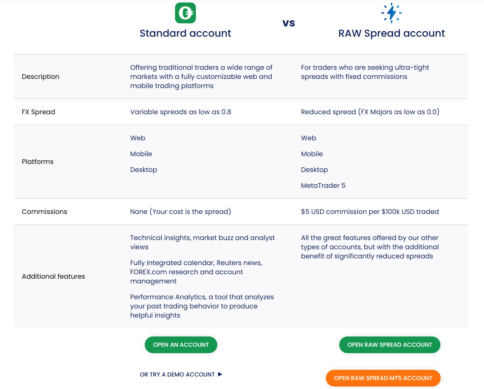The height and width of the screenshot is (389, 484).
Task: Open the RAW Spread account via green button
Action: pos(390,345)
